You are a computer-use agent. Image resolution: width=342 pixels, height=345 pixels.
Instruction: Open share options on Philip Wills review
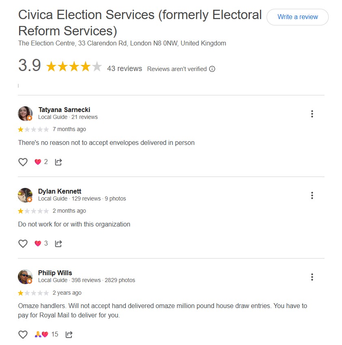click(69, 334)
